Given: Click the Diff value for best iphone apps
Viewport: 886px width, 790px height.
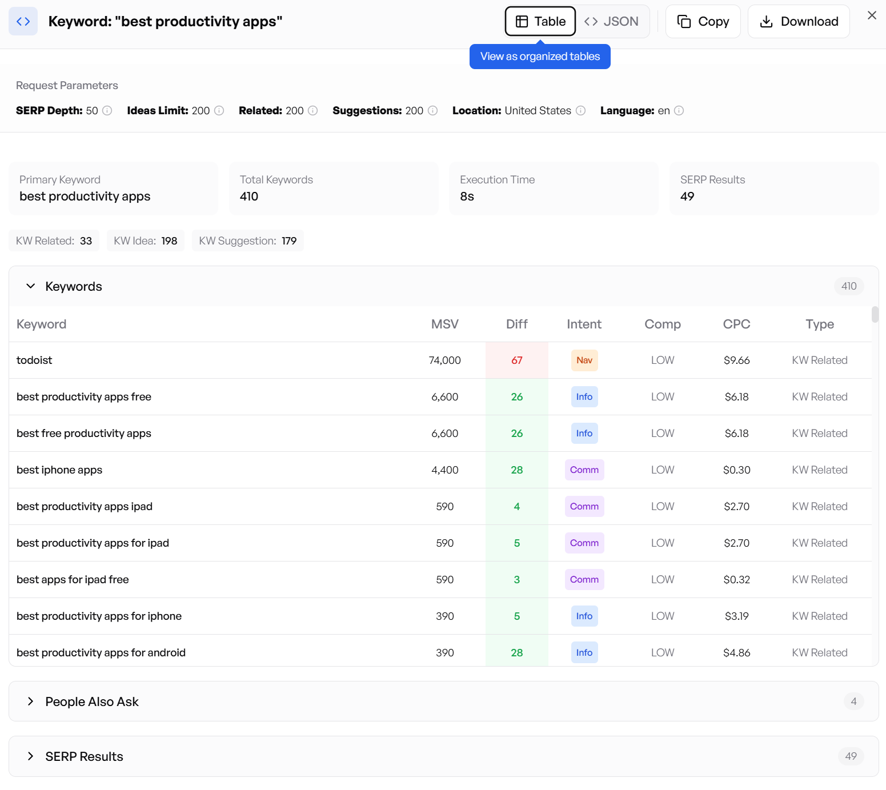Looking at the screenshot, I should [516, 470].
